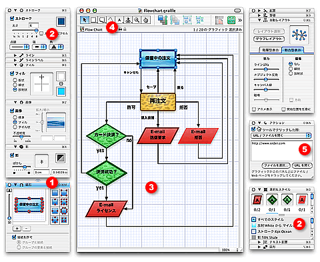The image size is (320, 262).
Task: Open the line pattern dropdown
Action: 19,47
